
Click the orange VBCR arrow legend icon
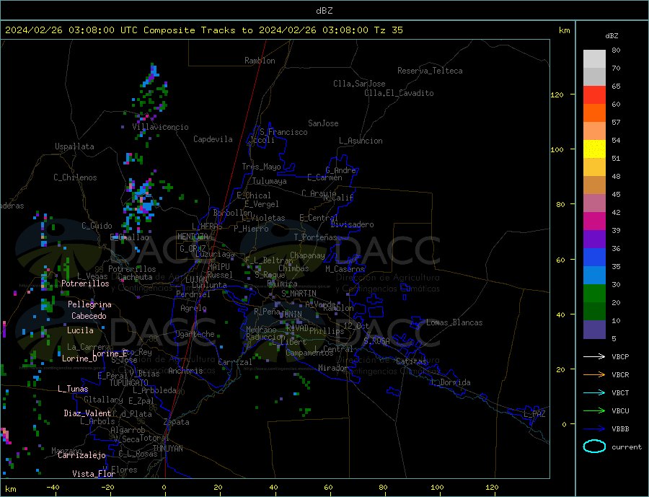click(x=594, y=375)
